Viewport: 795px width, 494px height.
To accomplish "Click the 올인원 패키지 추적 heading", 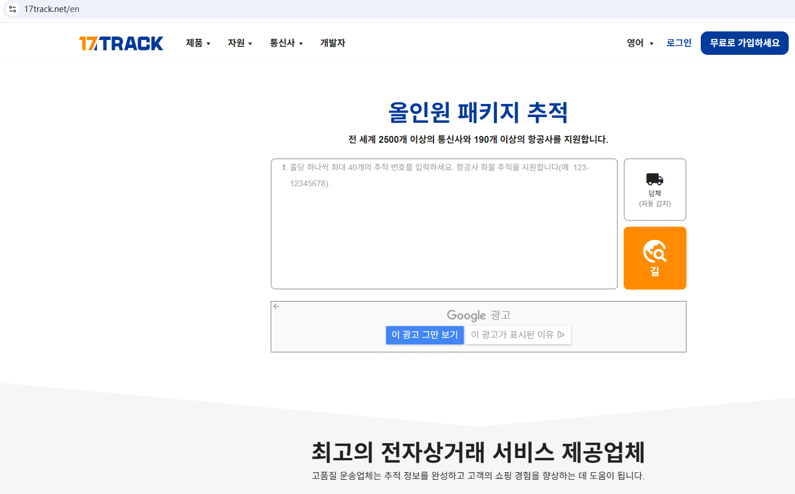I will (x=478, y=112).
